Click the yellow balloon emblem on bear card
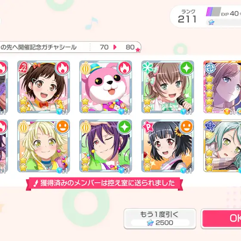The image size is (241, 241). coord(86,68)
